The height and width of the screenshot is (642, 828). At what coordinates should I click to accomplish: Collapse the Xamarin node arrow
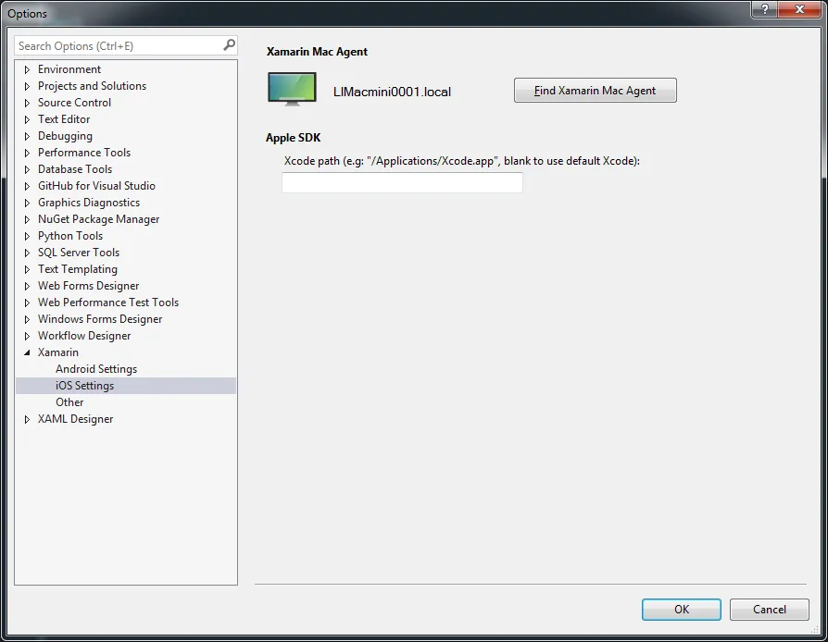pos(28,353)
